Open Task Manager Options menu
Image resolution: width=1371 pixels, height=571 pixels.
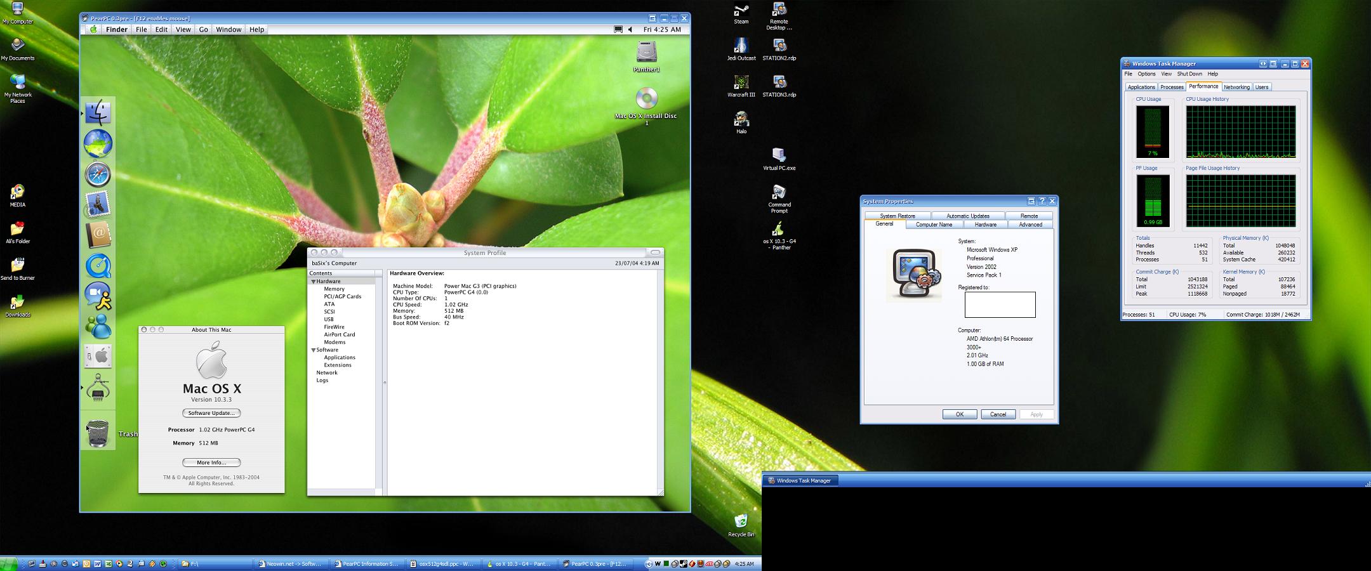[x=1146, y=74]
